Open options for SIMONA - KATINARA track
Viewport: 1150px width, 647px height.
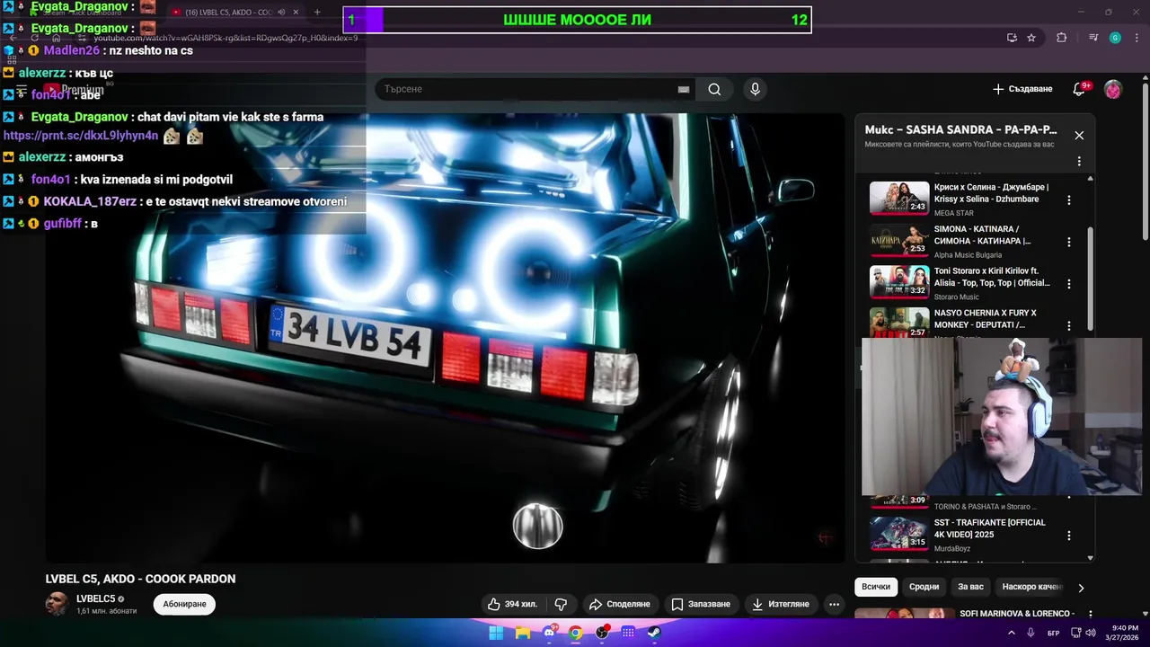[1069, 242]
